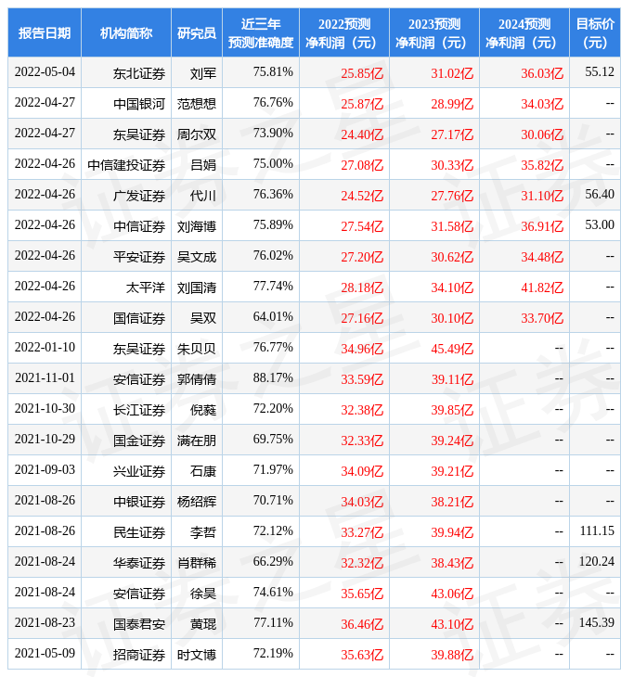The image size is (621, 677).
Task: Click target price 56.40
Action: coord(600,195)
